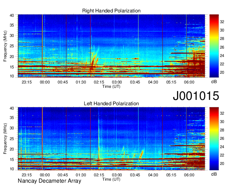228x185 pixels.
Task: Click the 05:15 time tick under Left Handed plot
Action: [x=171, y=175]
